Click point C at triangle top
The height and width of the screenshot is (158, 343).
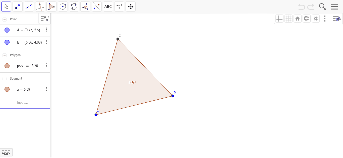click(118, 39)
